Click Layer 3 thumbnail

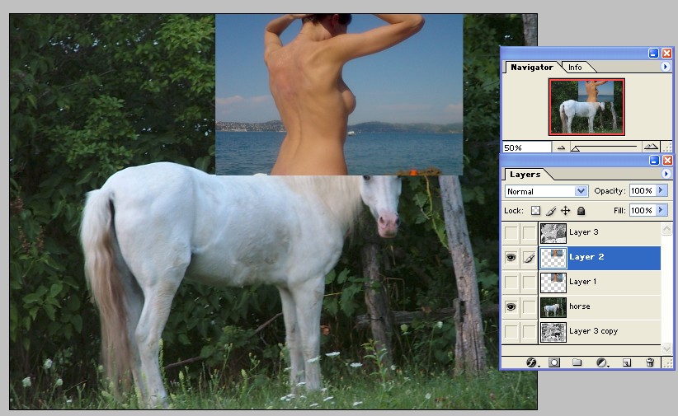(553, 233)
